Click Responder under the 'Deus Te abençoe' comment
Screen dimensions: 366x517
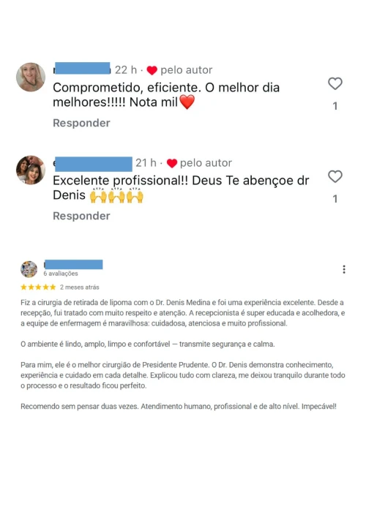pyautogui.click(x=81, y=216)
